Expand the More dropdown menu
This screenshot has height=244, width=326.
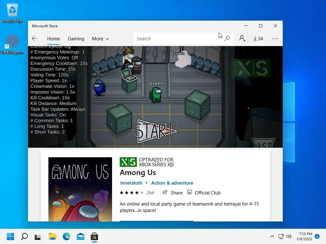tap(100, 38)
